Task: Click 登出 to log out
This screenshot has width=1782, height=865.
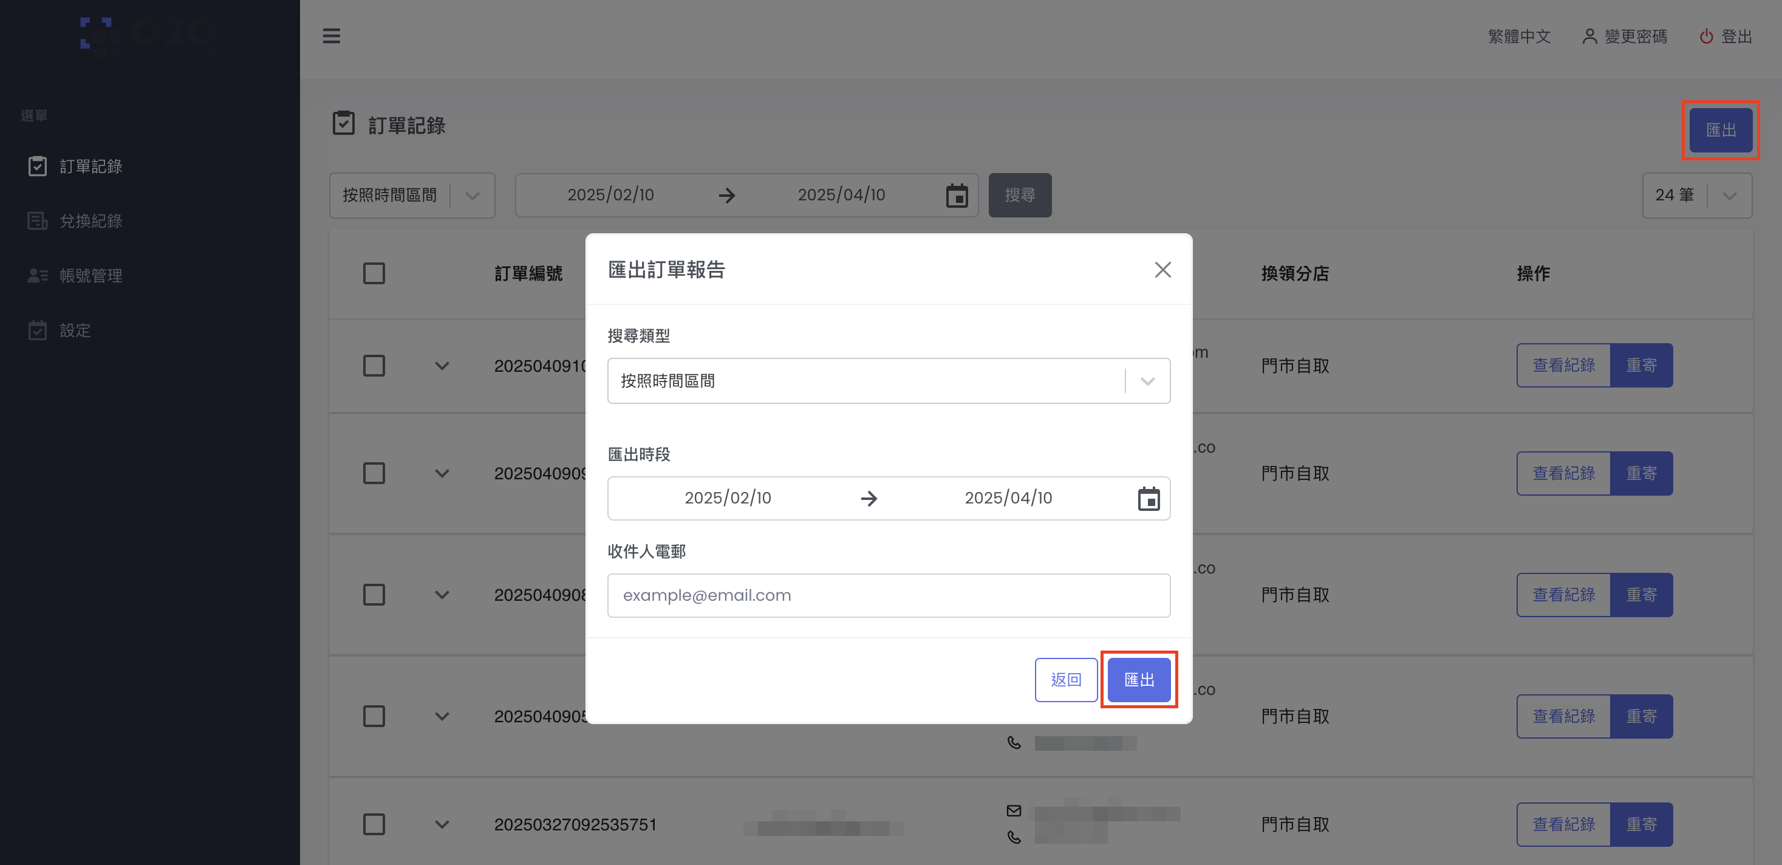Action: 1736,36
